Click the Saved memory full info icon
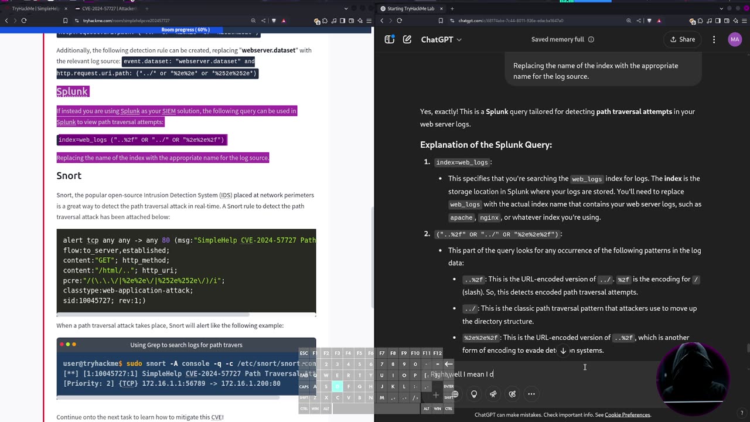The image size is (750, 422). click(x=591, y=39)
